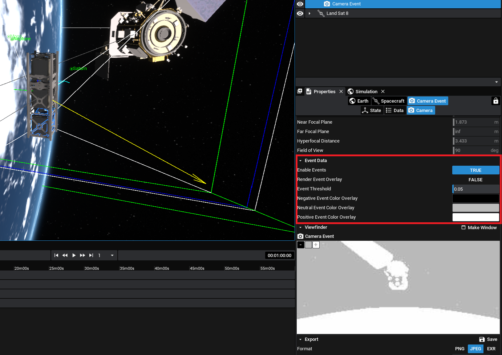Click the play button in the timeline
The height and width of the screenshot is (355, 502).
74,255
